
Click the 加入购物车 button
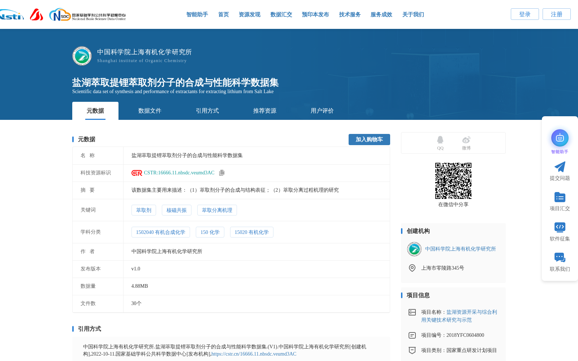click(369, 139)
